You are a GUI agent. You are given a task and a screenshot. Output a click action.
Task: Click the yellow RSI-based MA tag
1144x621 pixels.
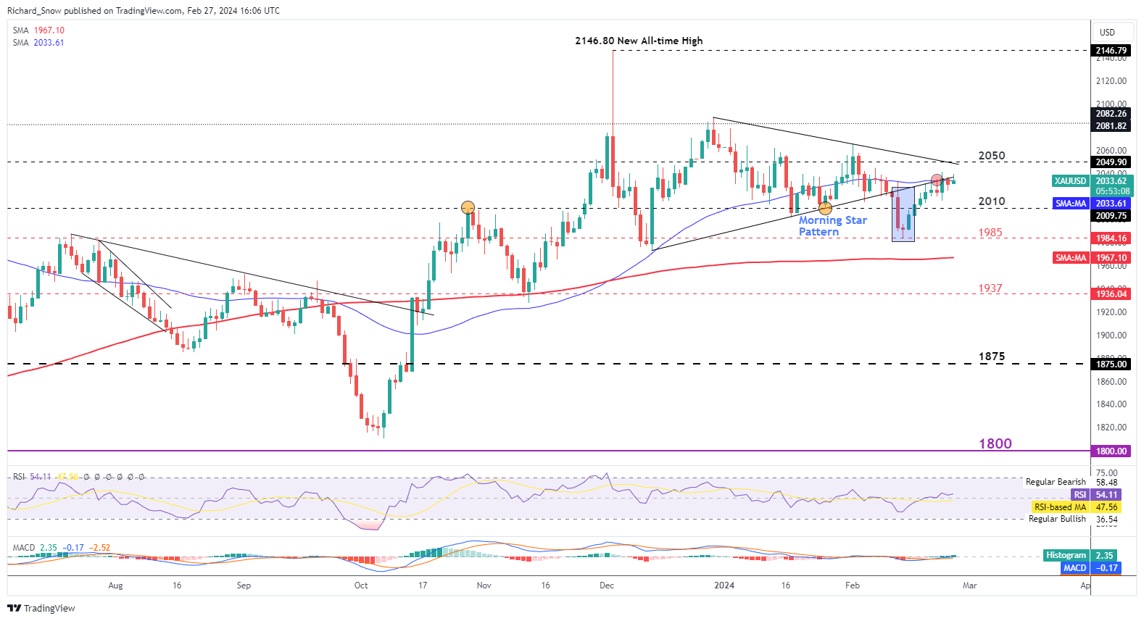pos(1060,507)
